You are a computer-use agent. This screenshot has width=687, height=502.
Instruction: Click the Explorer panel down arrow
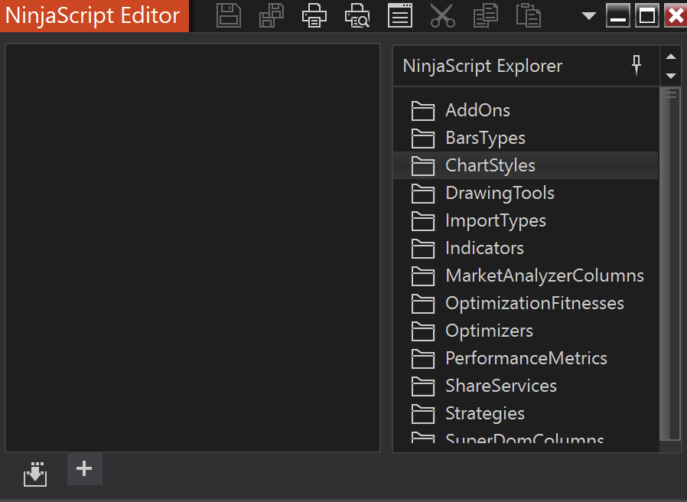pos(671,75)
